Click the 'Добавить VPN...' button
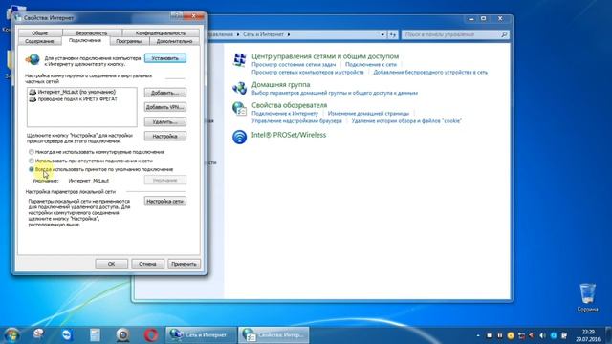612x344 pixels. pos(165,107)
